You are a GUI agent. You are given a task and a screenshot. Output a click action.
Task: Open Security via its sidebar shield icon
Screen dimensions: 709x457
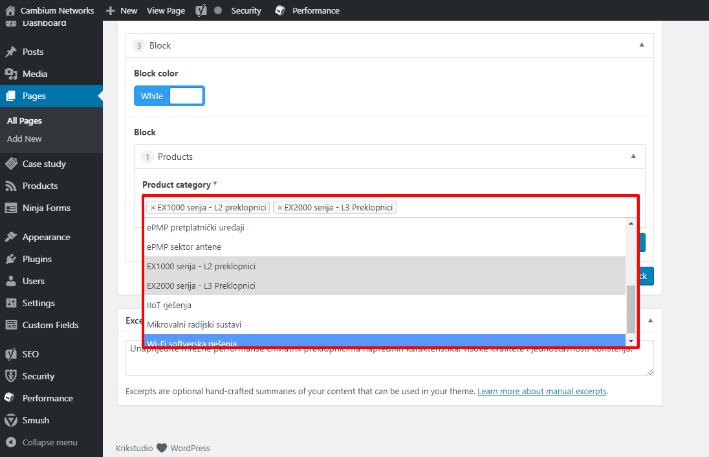point(11,376)
